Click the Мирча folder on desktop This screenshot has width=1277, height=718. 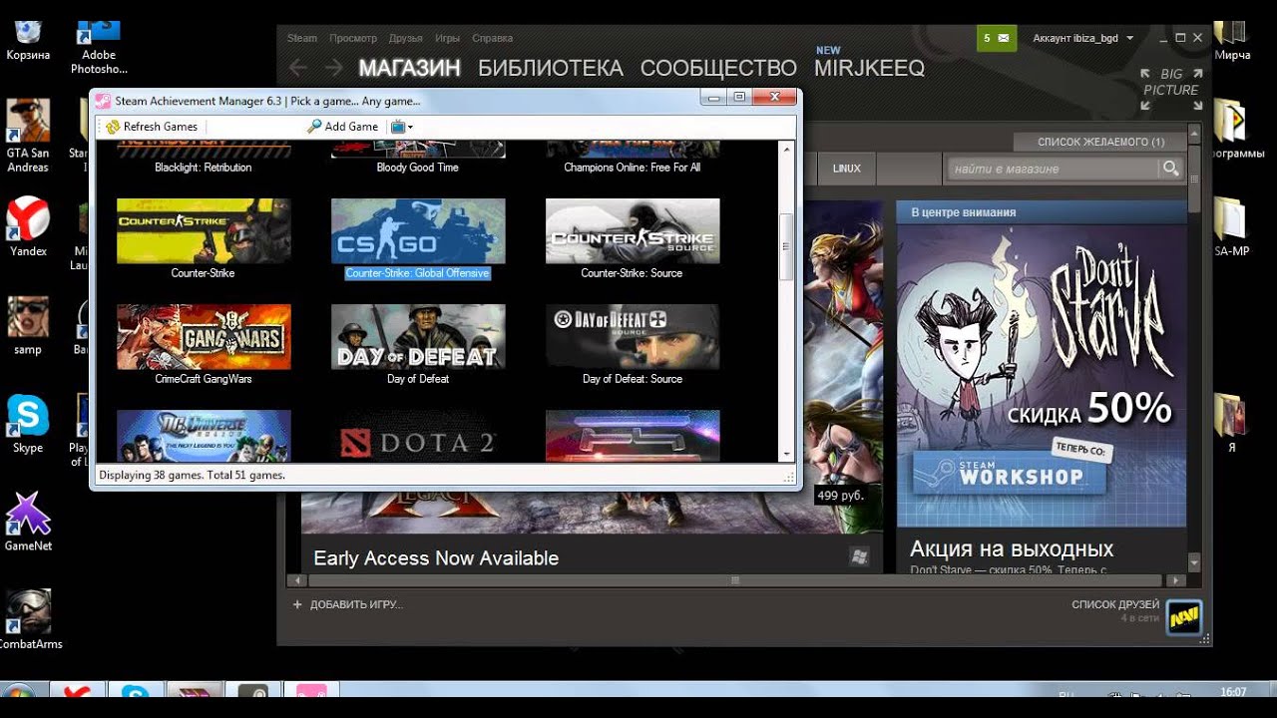[1233, 40]
